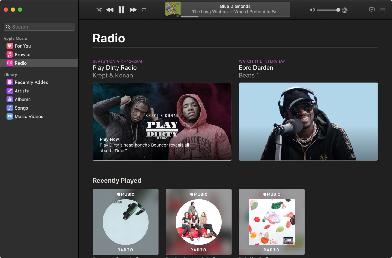The height and width of the screenshot is (258, 392).
Task: Click Blue Diamonds album artwork thumbnail
Action: pos(173,10)
